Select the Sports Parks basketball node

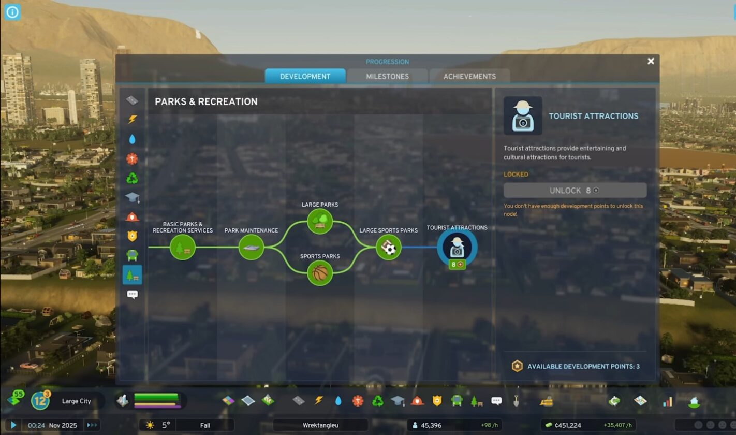coord(320,272)
